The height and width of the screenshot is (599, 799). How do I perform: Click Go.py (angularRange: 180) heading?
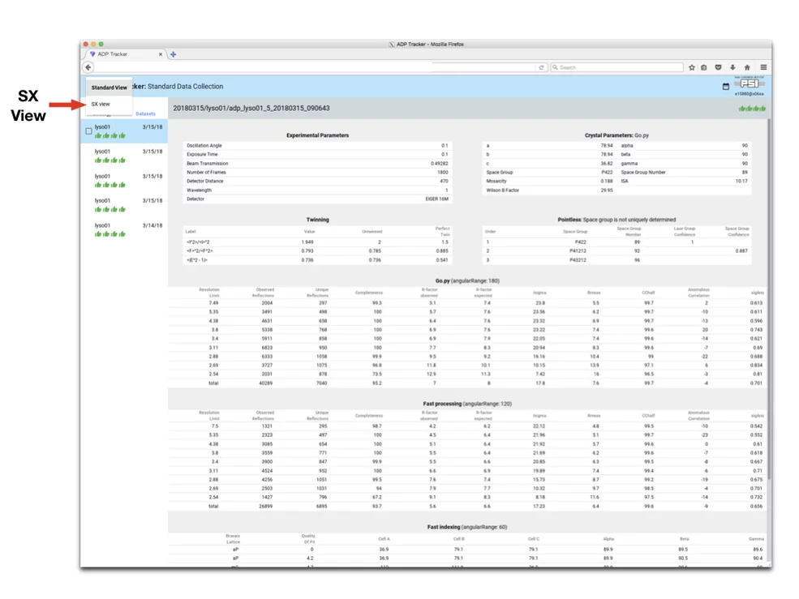[x=467, y=281]
